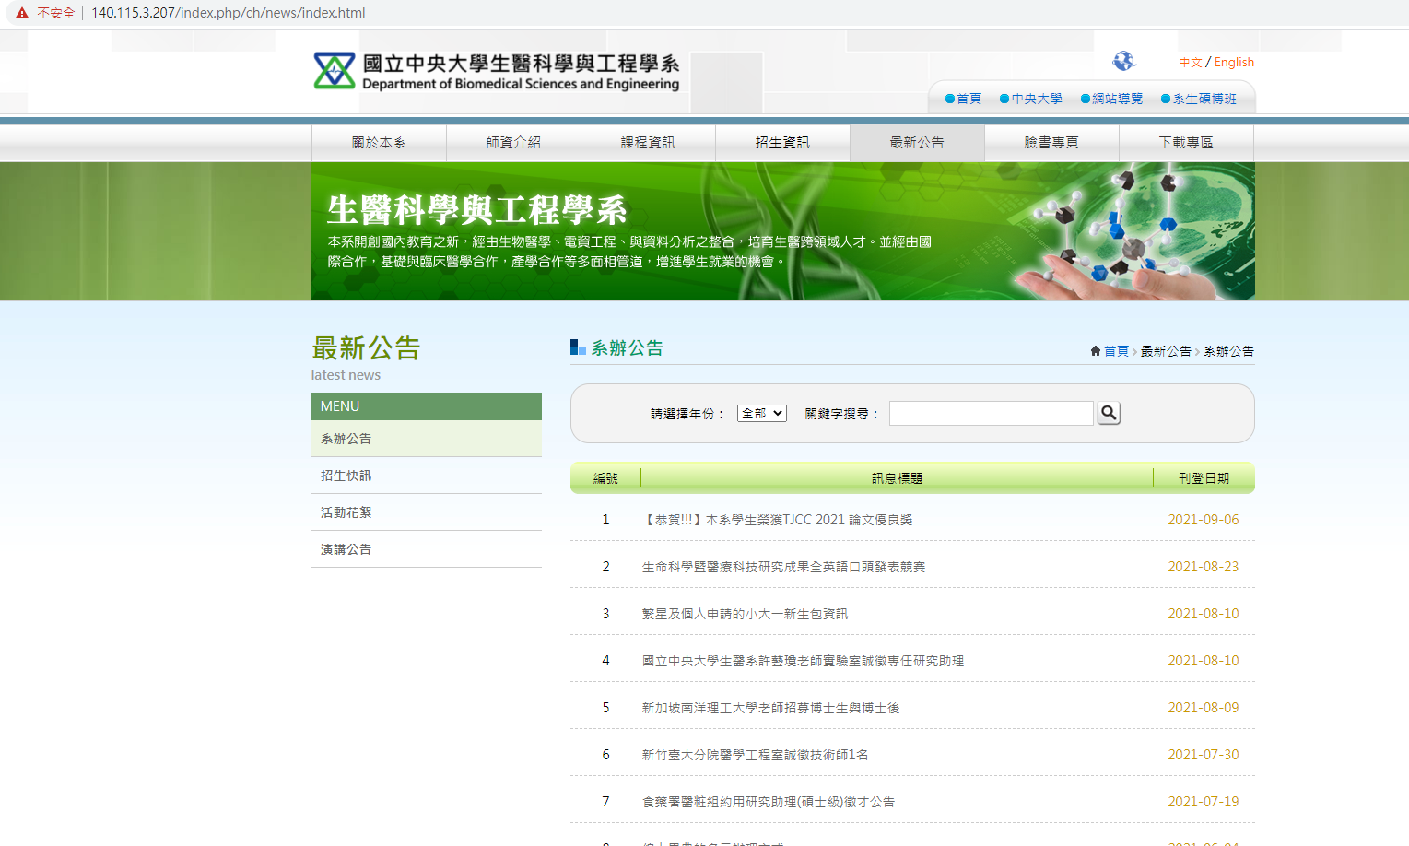Click the date 2021-08-09

click(1203, 708)
